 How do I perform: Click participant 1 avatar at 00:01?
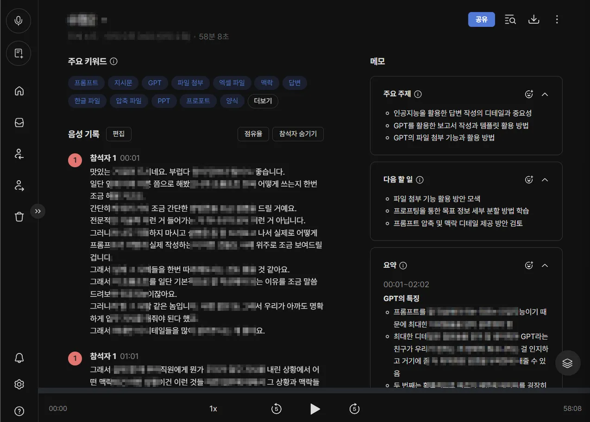[75, 160]
